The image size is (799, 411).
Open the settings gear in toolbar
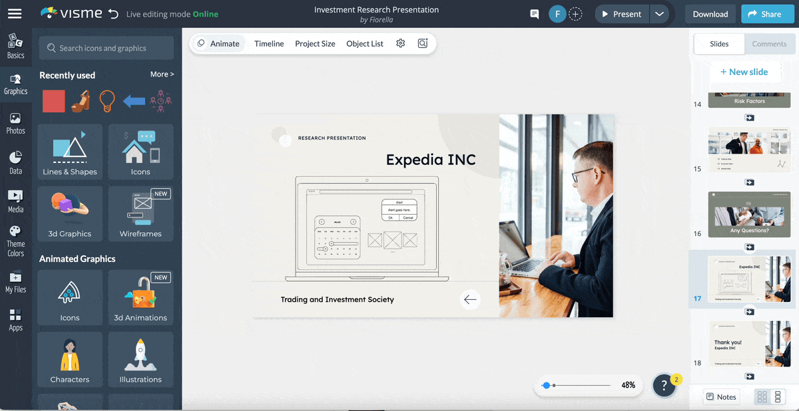400,43
